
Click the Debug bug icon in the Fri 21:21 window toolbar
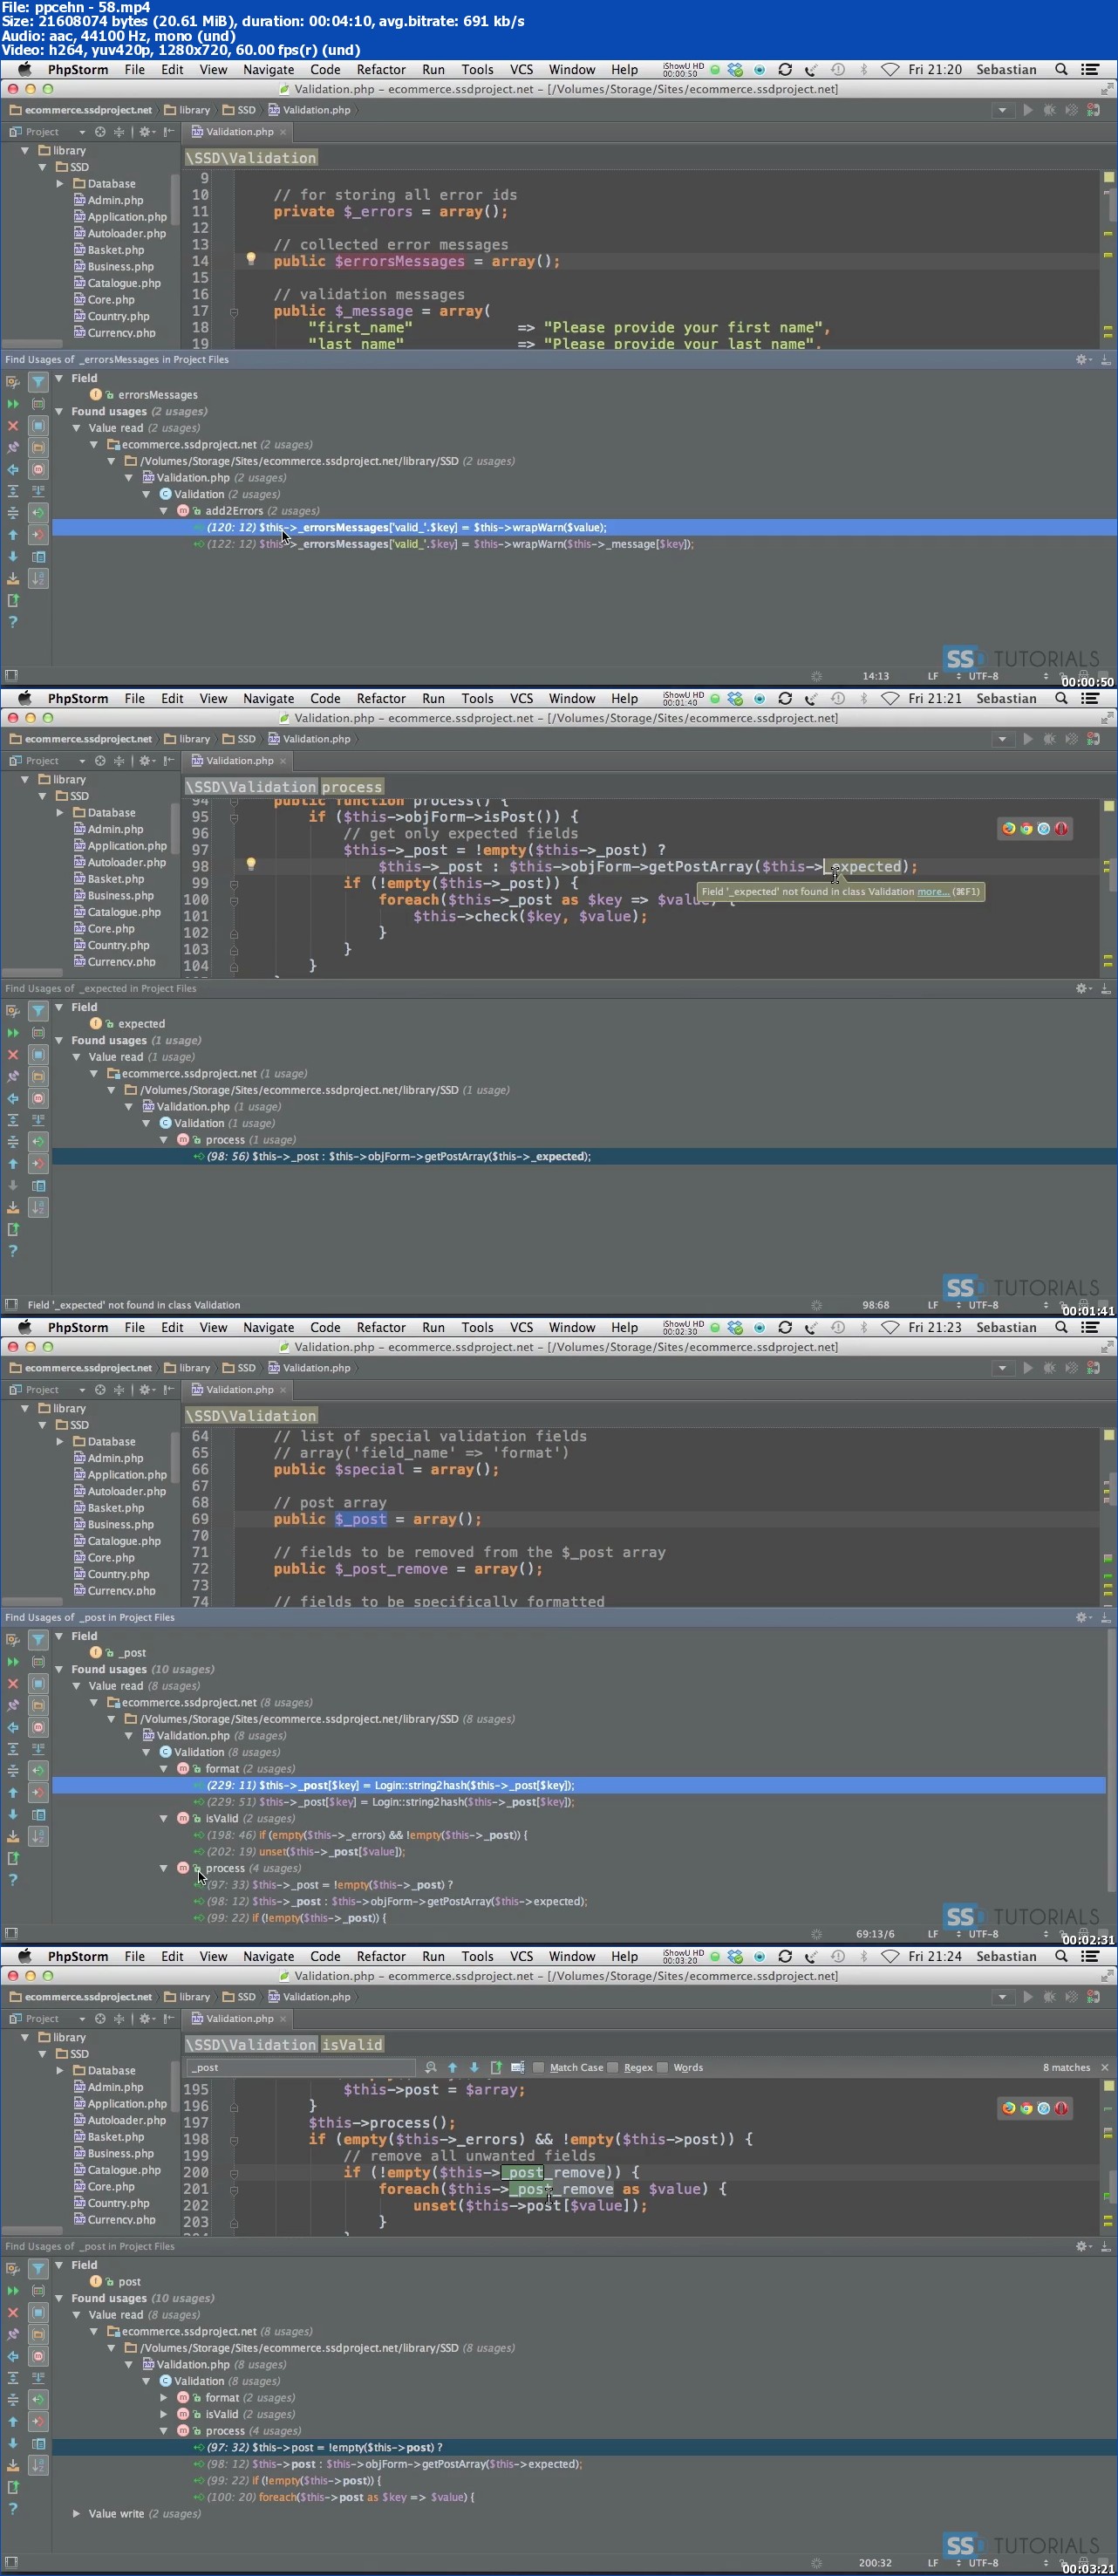pos(1049,739)
